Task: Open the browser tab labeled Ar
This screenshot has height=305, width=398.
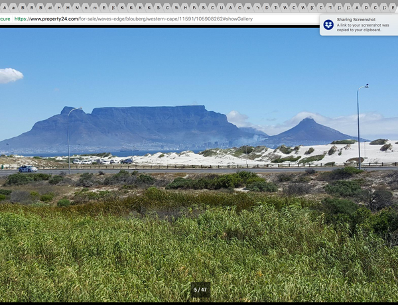Action: 13,7
